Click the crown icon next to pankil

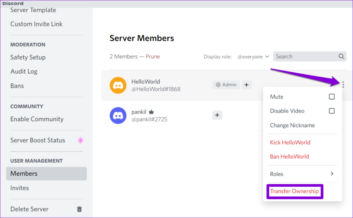point(152,112)
